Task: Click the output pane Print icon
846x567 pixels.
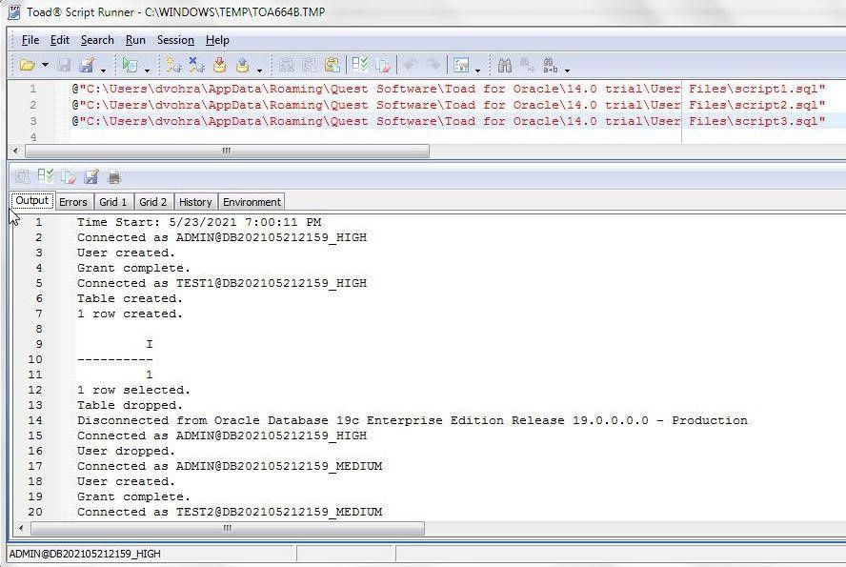Action: tap(113, 176)
